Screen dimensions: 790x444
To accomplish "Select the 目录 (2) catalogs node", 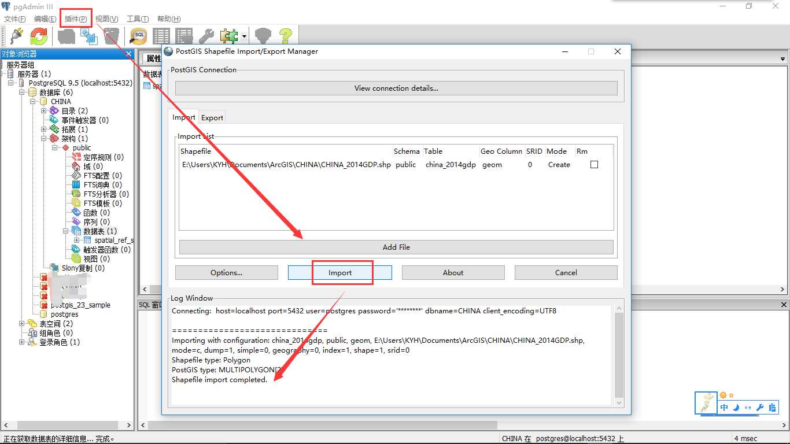I will coord(75,110).
